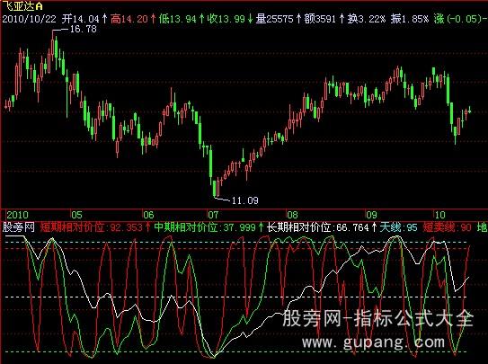
Task: Click the 天线:95 indicator label
Action: (x=399, y=227)
